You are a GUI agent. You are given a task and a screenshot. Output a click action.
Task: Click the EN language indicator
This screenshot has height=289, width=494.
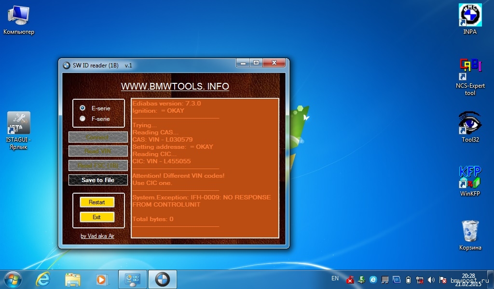[x=335, y=278]
